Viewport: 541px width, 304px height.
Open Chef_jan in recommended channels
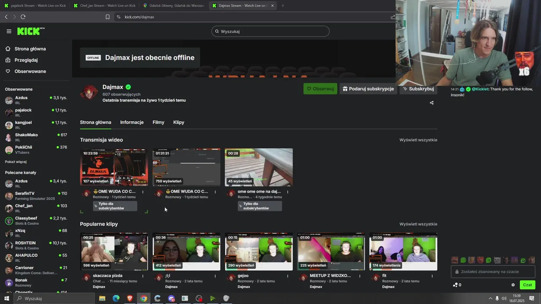(x=36, y=208)
